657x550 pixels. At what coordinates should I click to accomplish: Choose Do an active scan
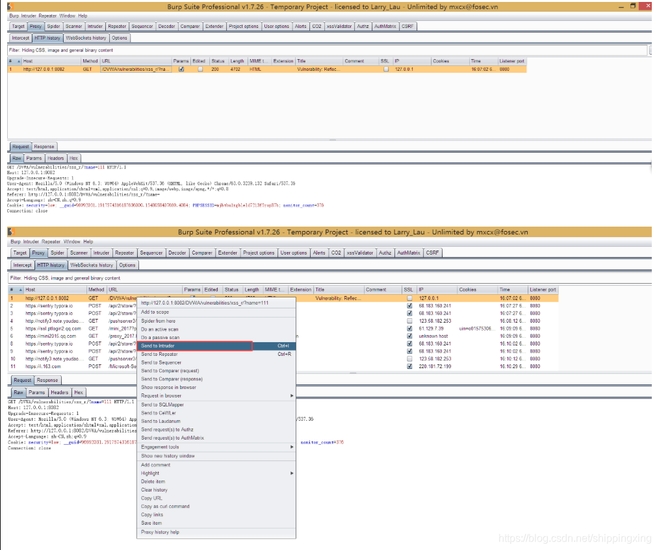(x=216, y=329)
